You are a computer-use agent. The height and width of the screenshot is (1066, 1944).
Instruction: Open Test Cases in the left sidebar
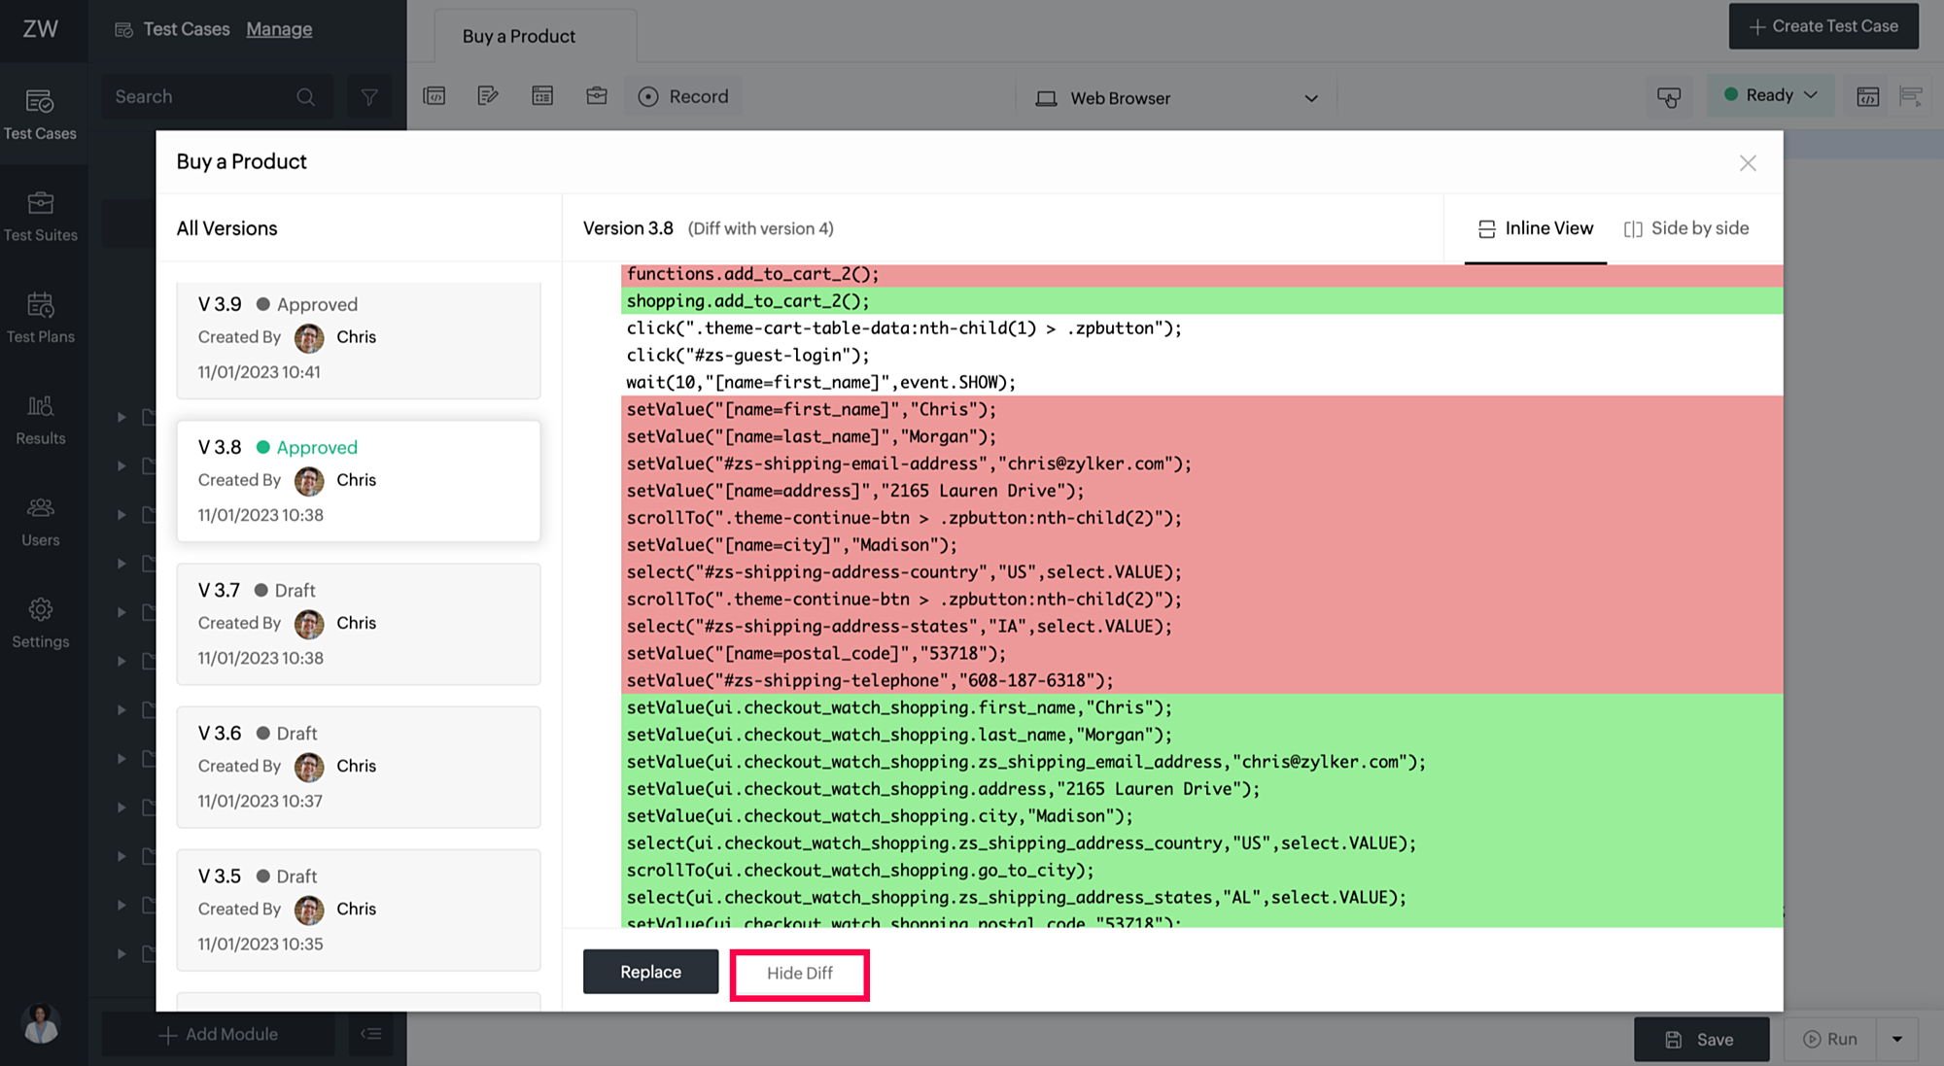click(x=40, y=114)
